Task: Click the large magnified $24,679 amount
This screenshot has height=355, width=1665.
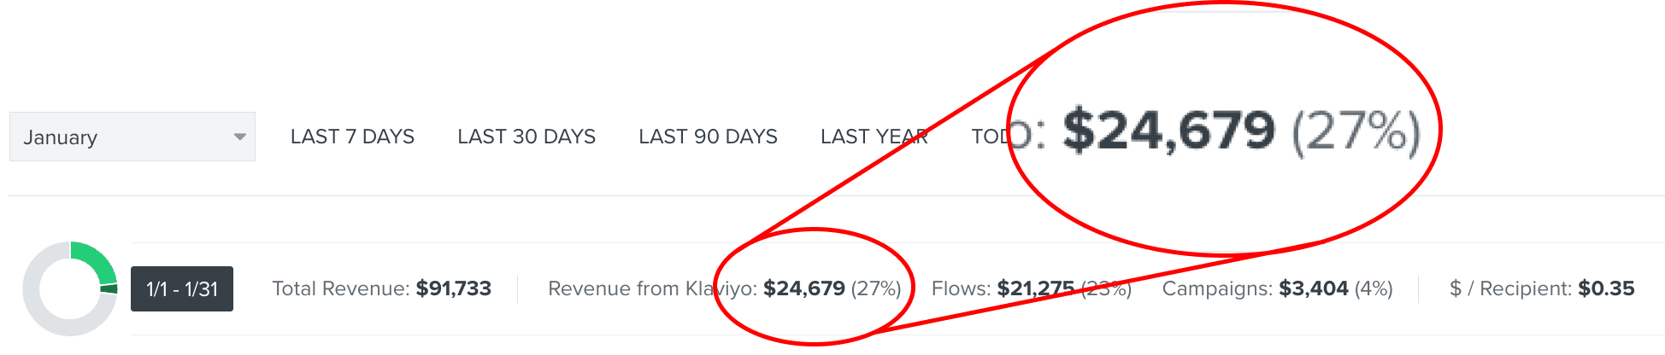Action: click(x=1168, y=131)
